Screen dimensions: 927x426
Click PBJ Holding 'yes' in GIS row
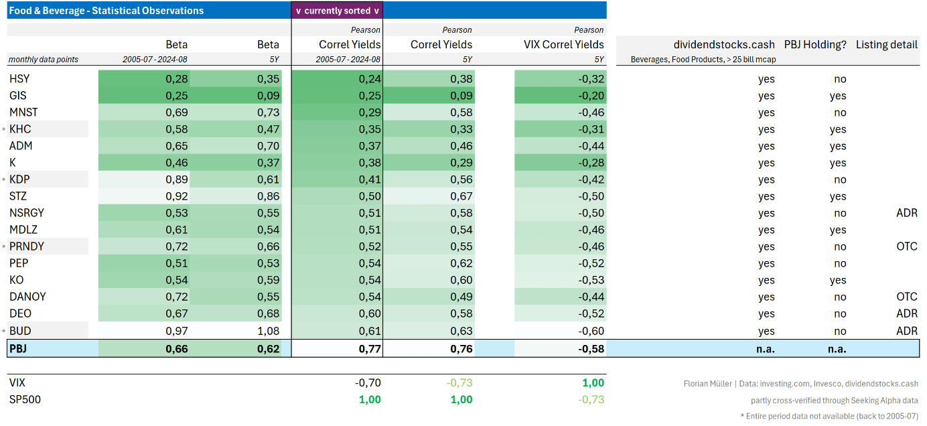pyautogui.click(x=838, y=96)
